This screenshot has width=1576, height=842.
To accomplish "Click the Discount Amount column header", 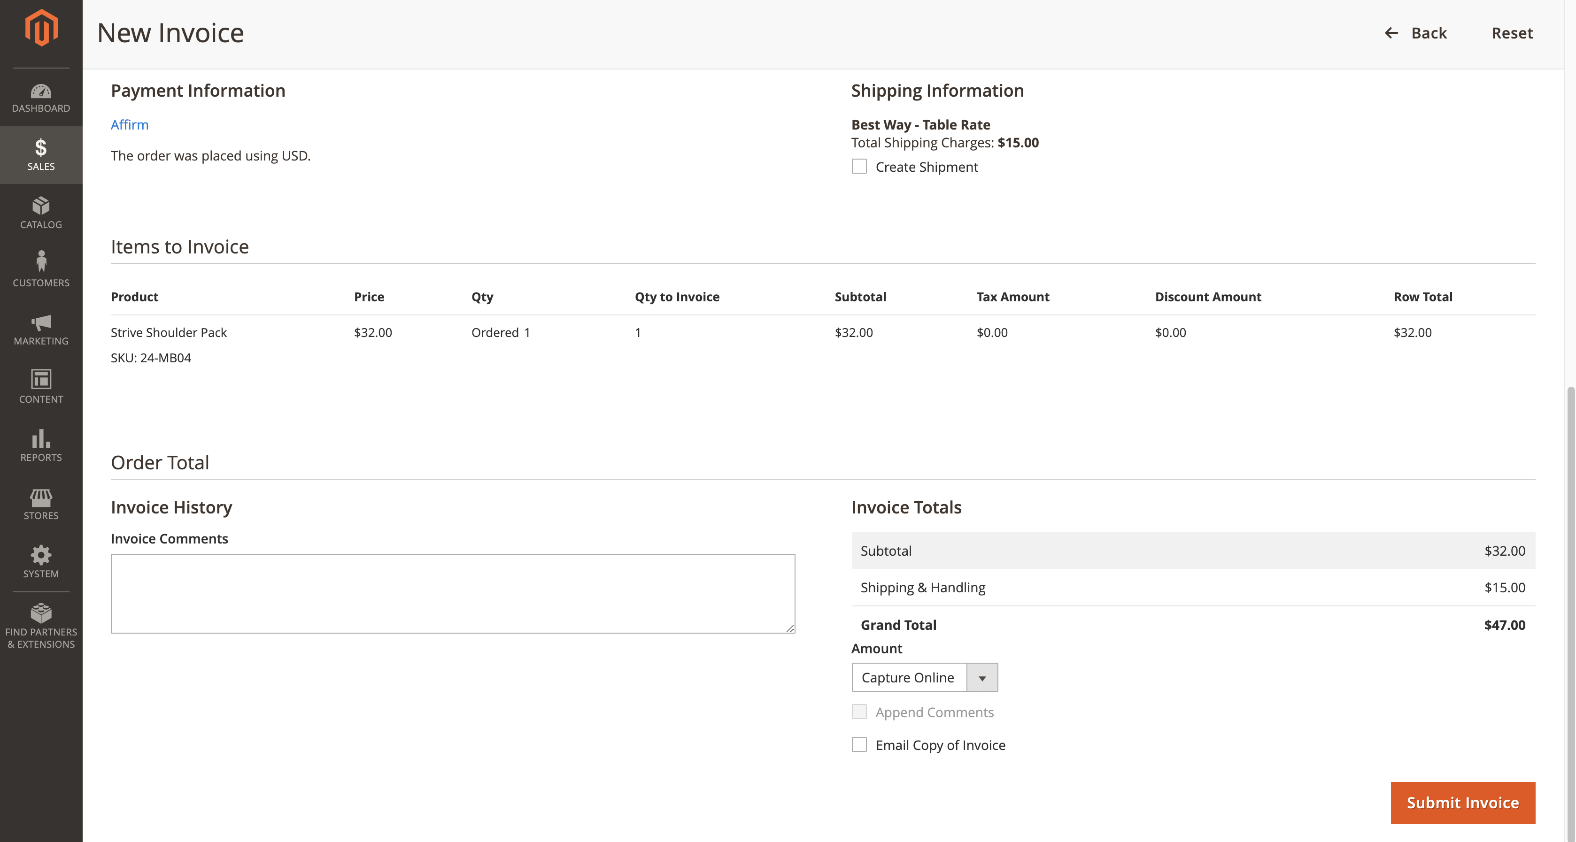I will [1208, 297].
